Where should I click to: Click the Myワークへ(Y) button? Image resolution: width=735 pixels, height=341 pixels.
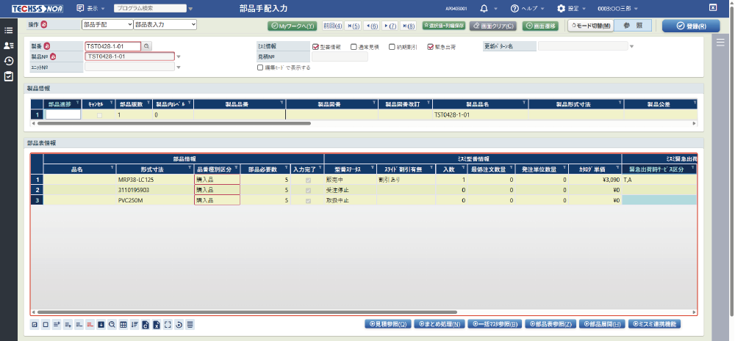tap(292, 26)
